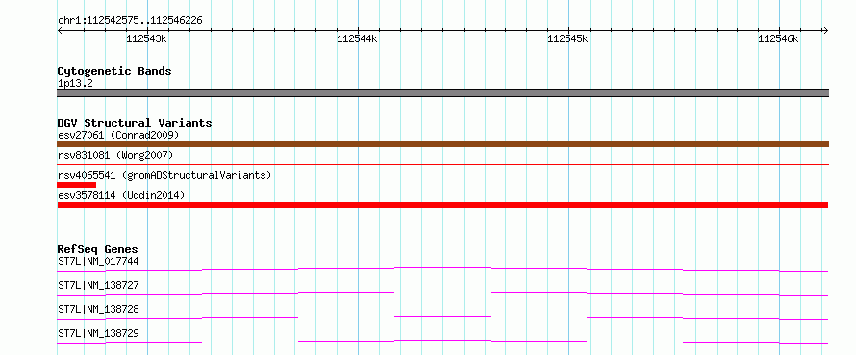Select the RefSeq Genes track title
856x355 pixels.
point(97,249)
